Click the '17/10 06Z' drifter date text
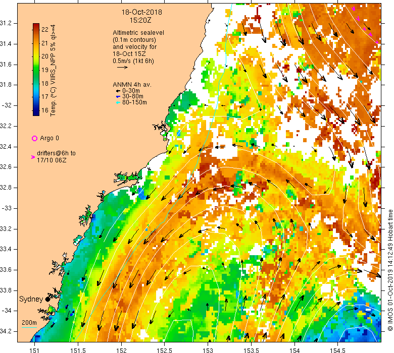Screen dimensions: 394x353 (52, 160)
